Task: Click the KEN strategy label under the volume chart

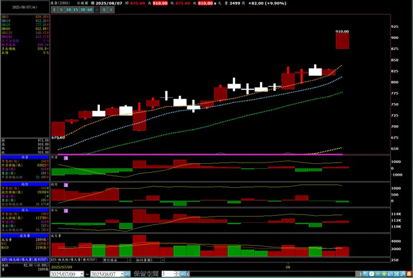Action: (x=73, y=260)
